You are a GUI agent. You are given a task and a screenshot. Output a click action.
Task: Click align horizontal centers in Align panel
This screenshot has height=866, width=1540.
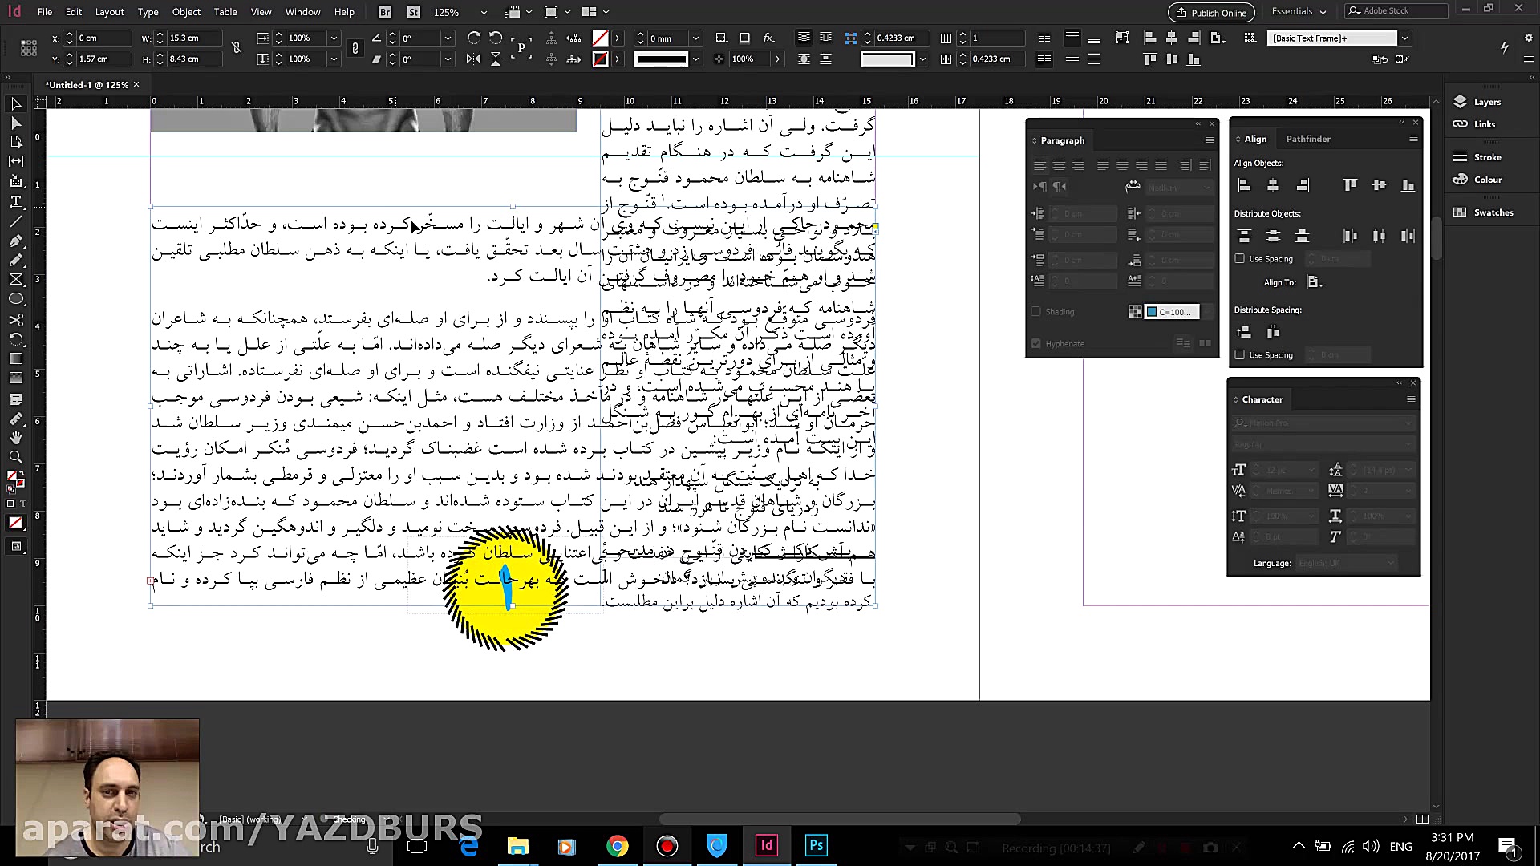(1273, 185)
